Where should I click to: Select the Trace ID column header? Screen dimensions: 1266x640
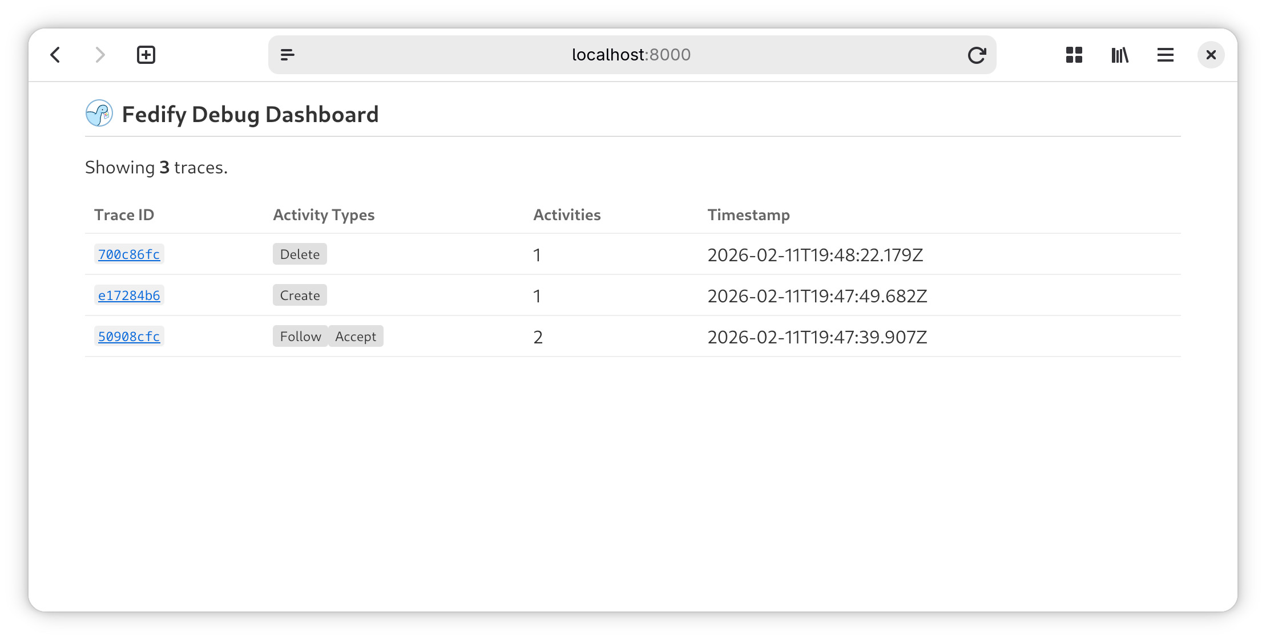(x=123, y=215)
